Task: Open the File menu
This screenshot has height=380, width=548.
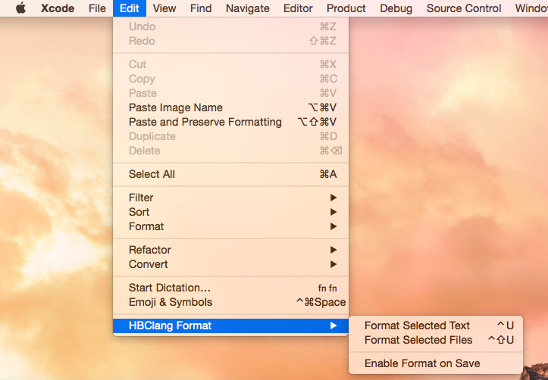Action: (x=97, y=8)
